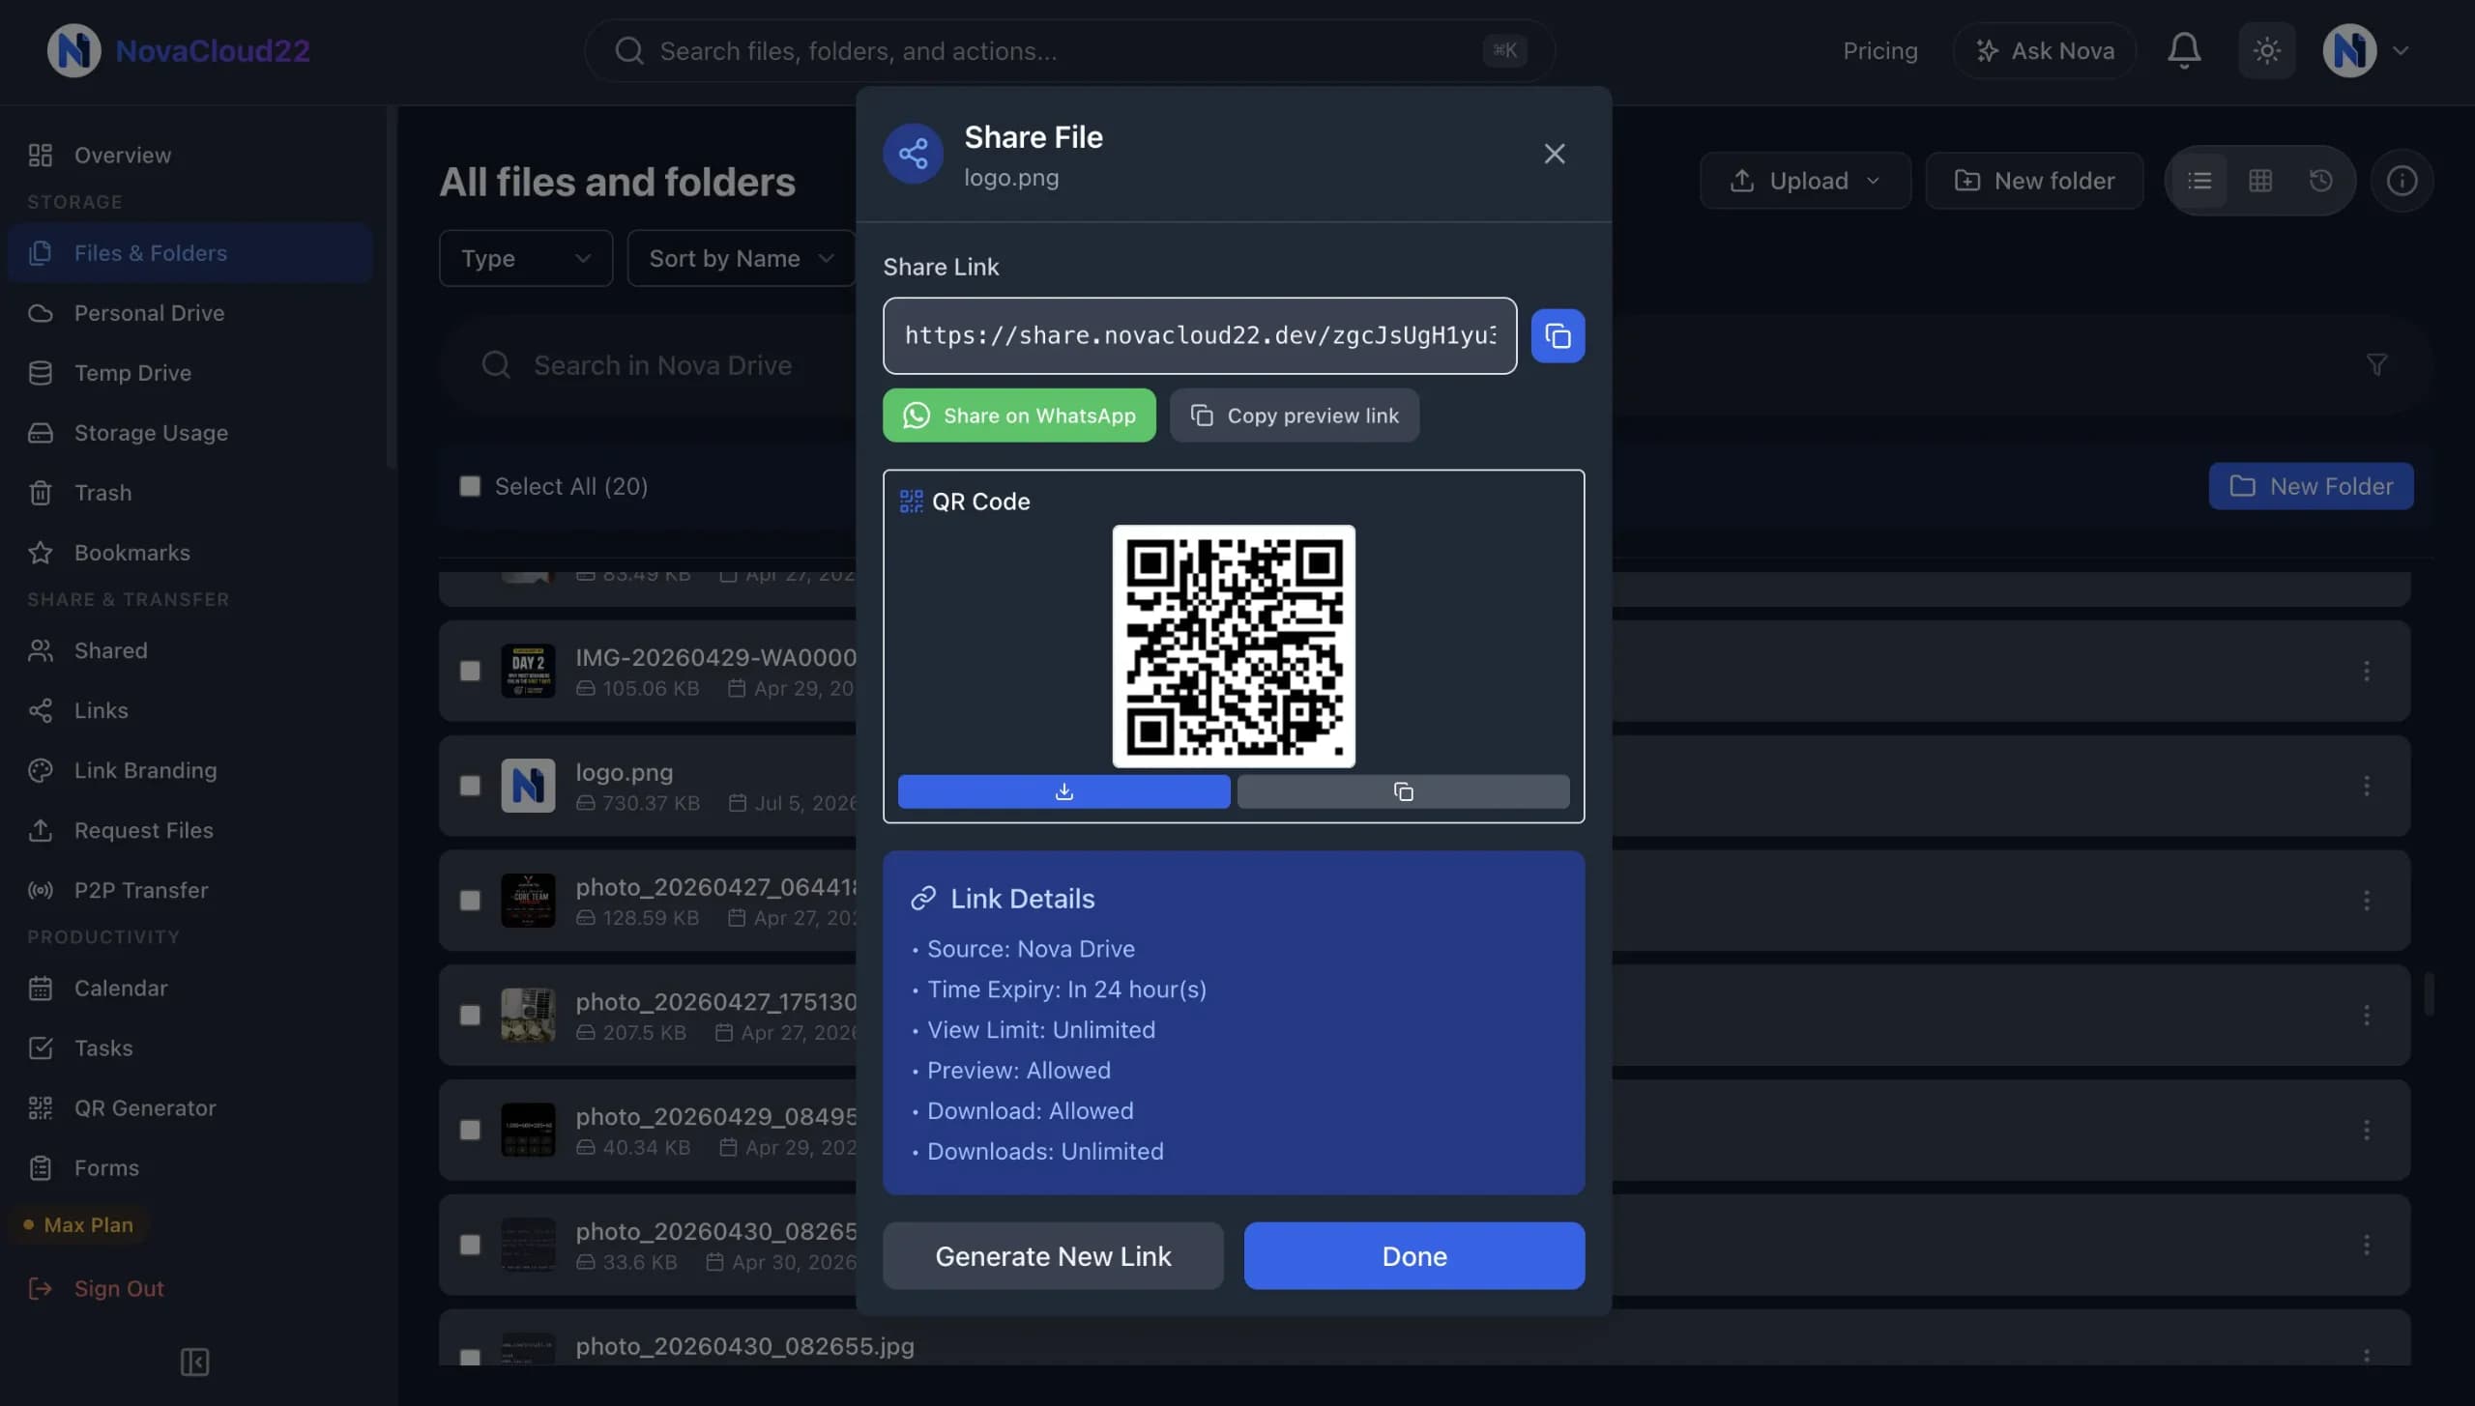Open the Sort by Name dropdown
This screenshot has width=2475, height=1406.
(x=741, y=258)
